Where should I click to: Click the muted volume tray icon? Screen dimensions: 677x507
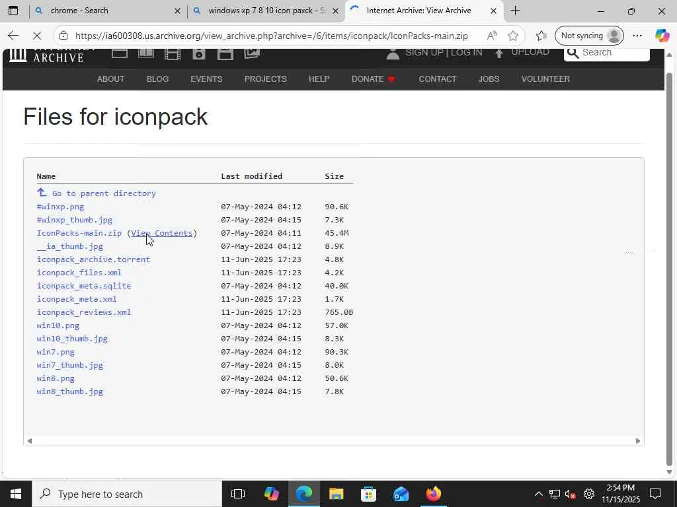pos(571,494)
